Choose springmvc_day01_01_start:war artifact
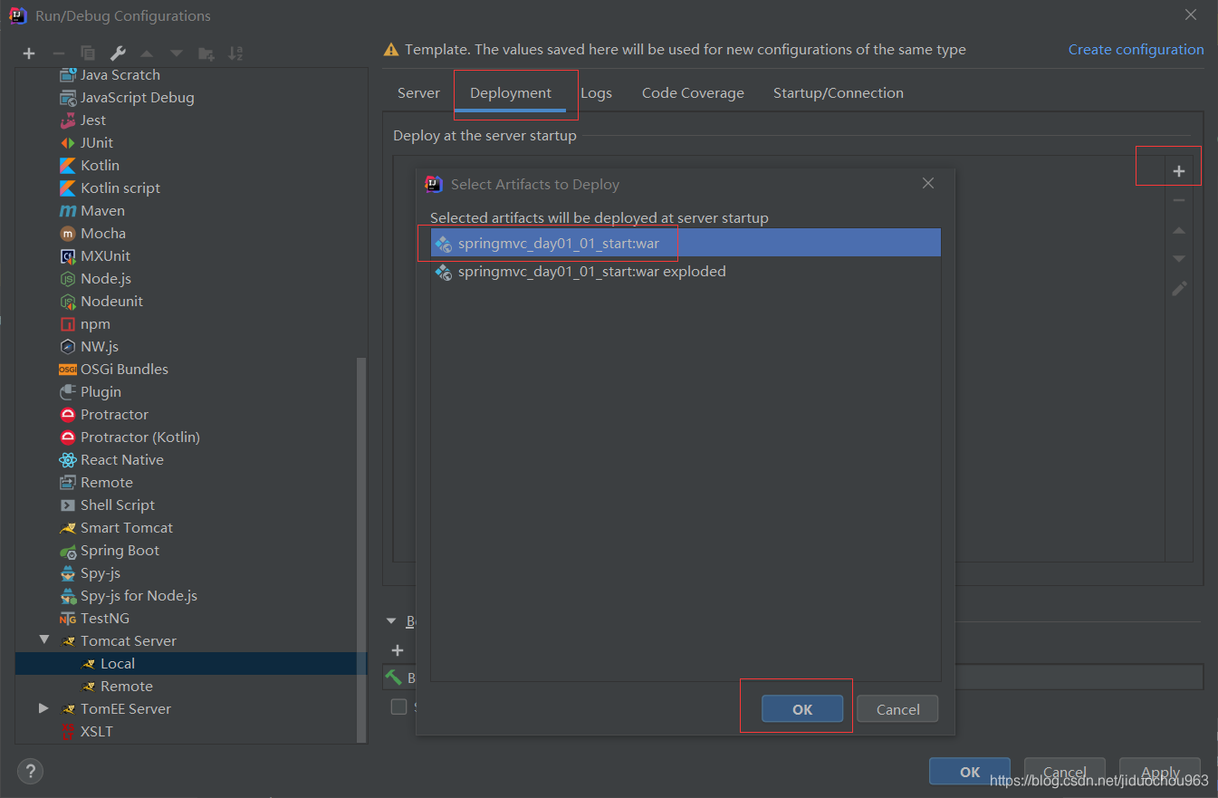The width and height of the screenshot is (1218, 798). tap(686, 244)
